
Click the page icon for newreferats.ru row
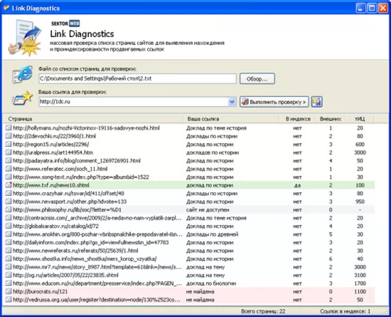tap(8, 251)
